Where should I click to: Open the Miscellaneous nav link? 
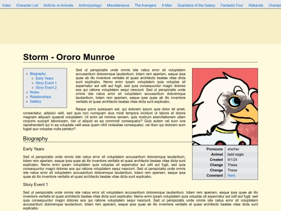tap(118, 5)
